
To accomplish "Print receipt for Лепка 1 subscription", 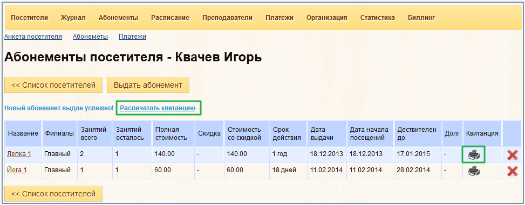I will (474, 154).
